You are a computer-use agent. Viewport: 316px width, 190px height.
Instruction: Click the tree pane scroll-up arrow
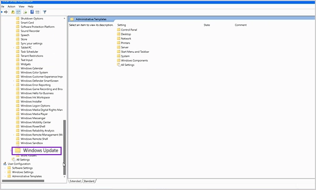coord(64,18)
